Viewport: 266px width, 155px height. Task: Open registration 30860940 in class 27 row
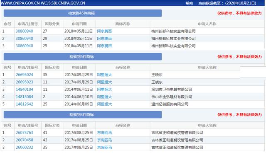pyautogui.click(x=25, y=31)
